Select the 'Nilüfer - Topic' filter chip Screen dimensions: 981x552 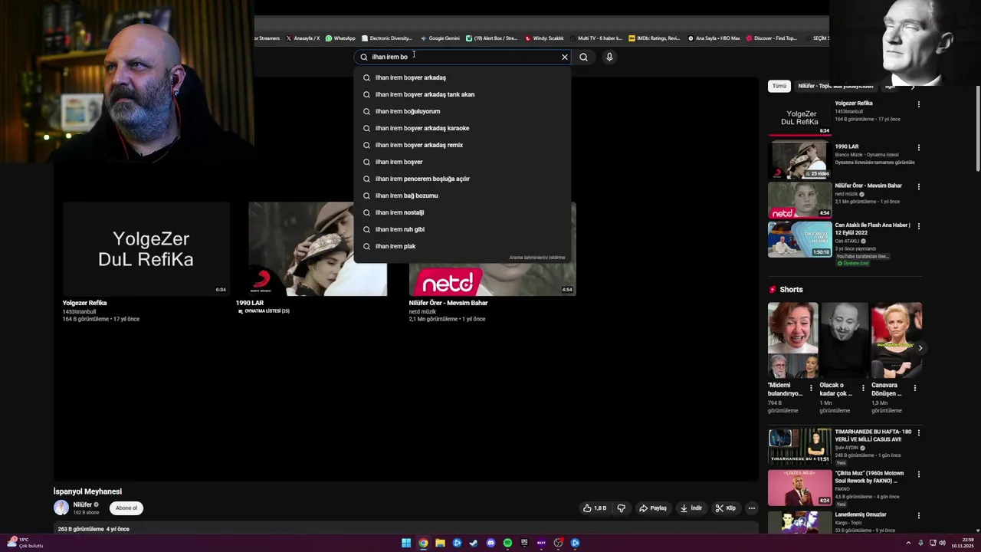(x=835, y=86)
